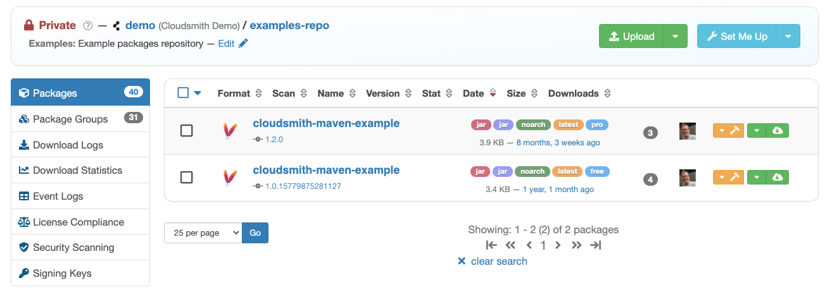Open Event Logs in the sidebar
The image size is (832, 297).
tap(80, 196)
